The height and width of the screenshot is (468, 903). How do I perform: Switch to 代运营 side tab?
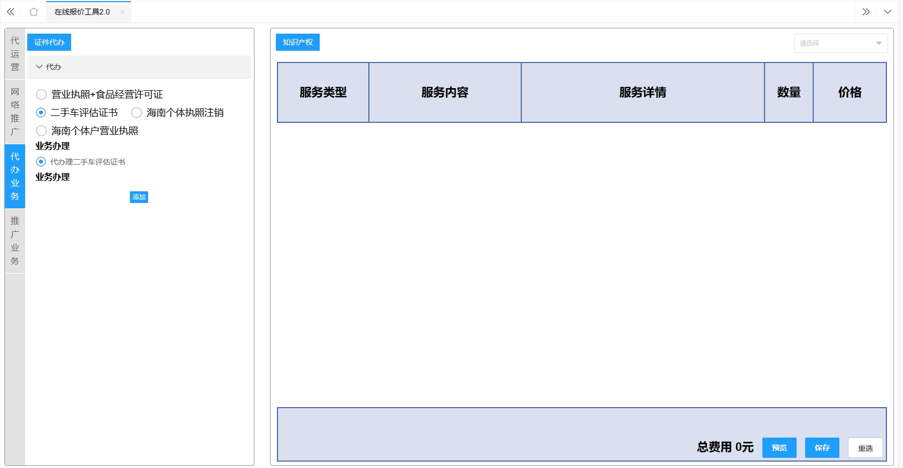(x=15, y=54)
